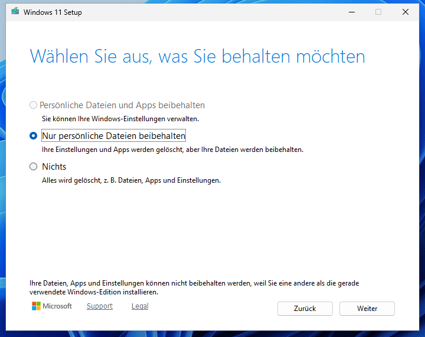Select 'Nur persönliche Dateien beibehalten' radio button
This screenshot has height=337, width=425.
click(x=33, y=136)
